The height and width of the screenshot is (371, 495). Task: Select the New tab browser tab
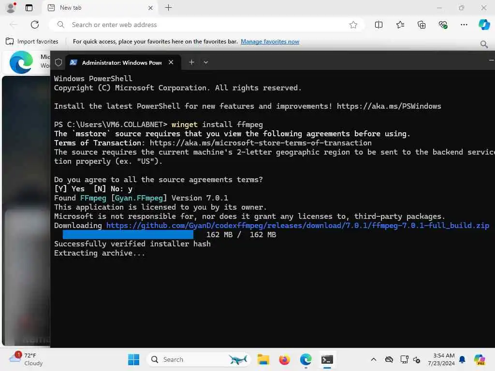coord(99,8)
